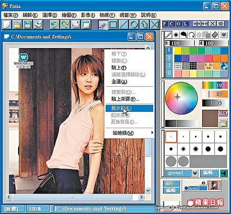Click the layer thumbnail preview
The width and height of the screenshot is (231, 214).
[214, 185]
